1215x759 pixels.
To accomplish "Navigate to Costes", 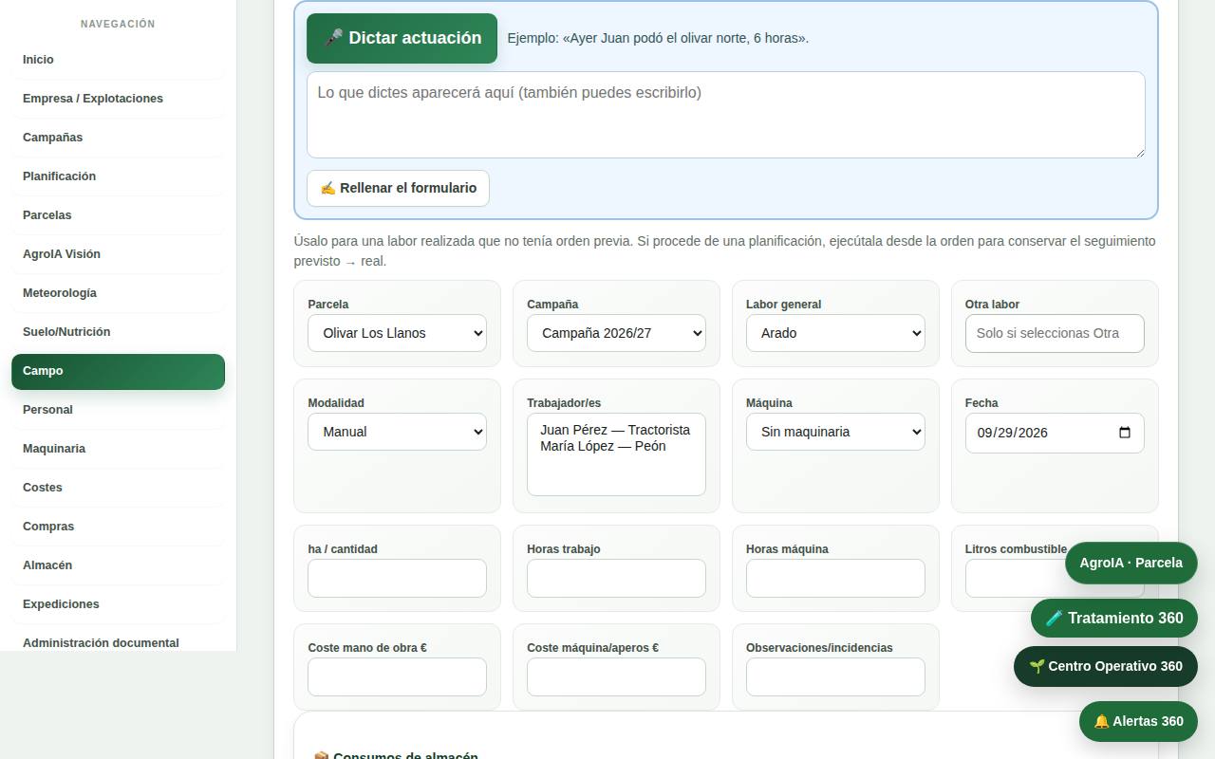I will (x=118, y=488).
